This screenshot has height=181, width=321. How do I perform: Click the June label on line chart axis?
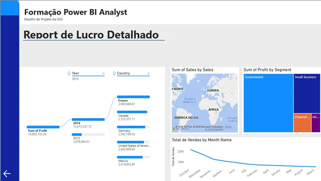(232, 171)
